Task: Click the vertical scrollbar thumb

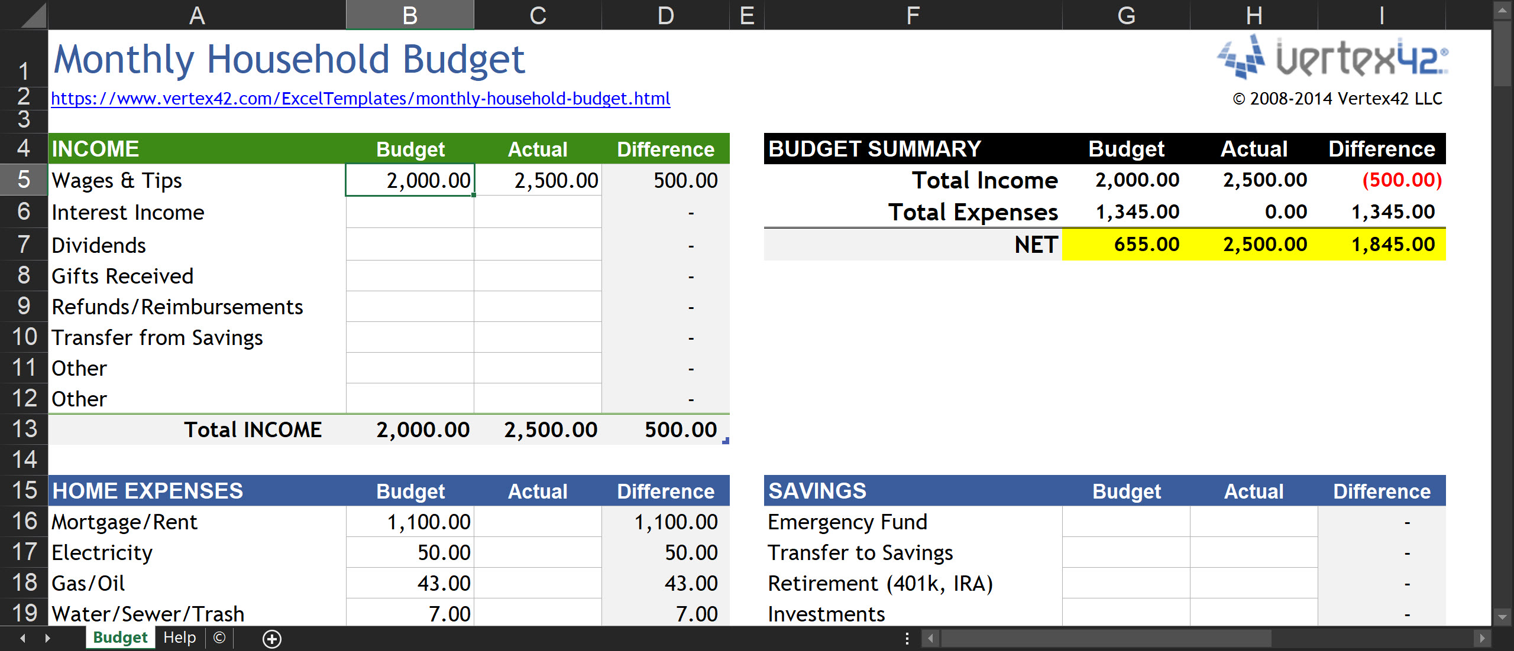Action: [1502, 53]
